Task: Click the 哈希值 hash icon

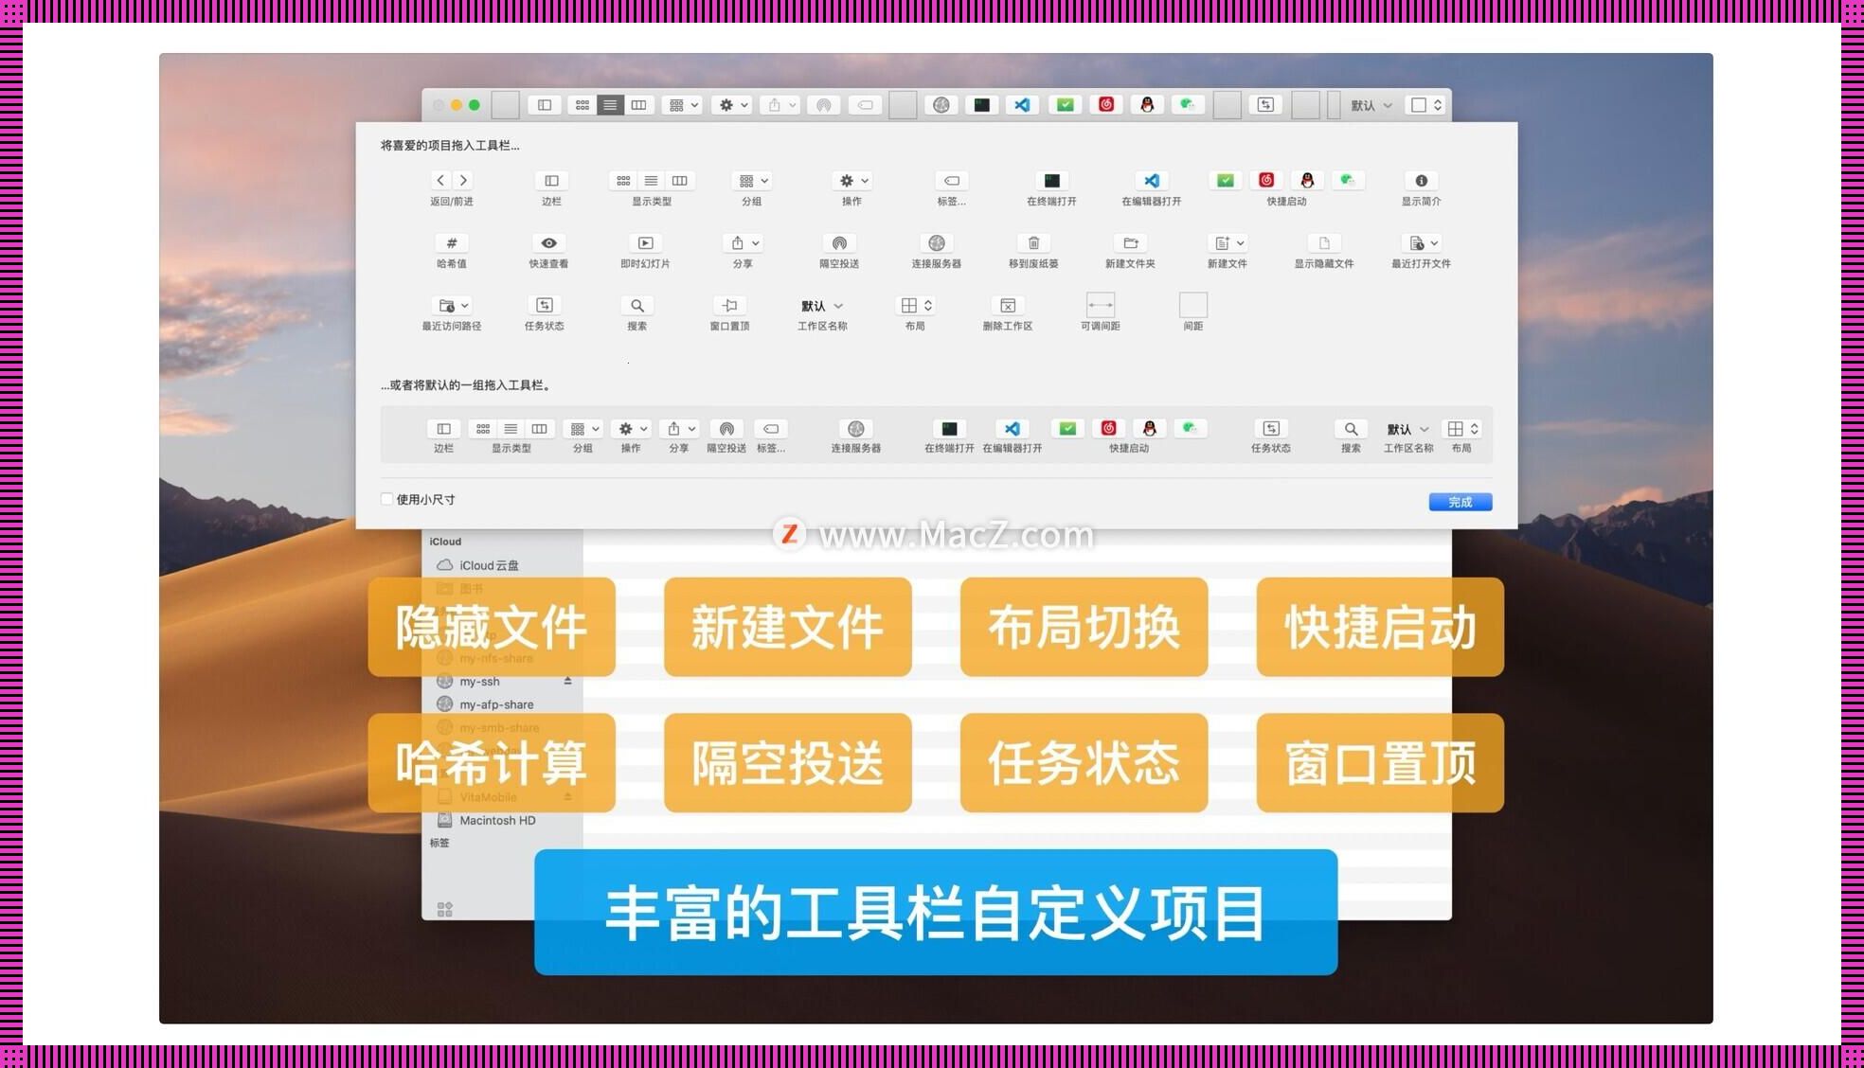Action: [452, 242]
